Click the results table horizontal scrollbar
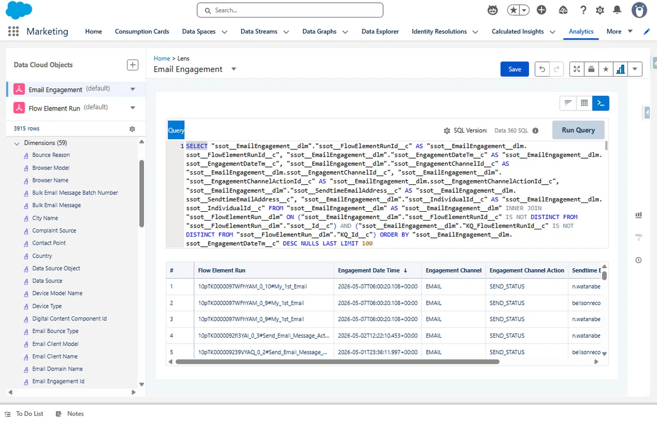This screenshot has height=422, width=657. pos(337,362)
